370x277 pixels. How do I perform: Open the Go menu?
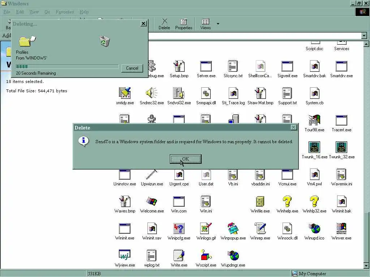point(47,12)
